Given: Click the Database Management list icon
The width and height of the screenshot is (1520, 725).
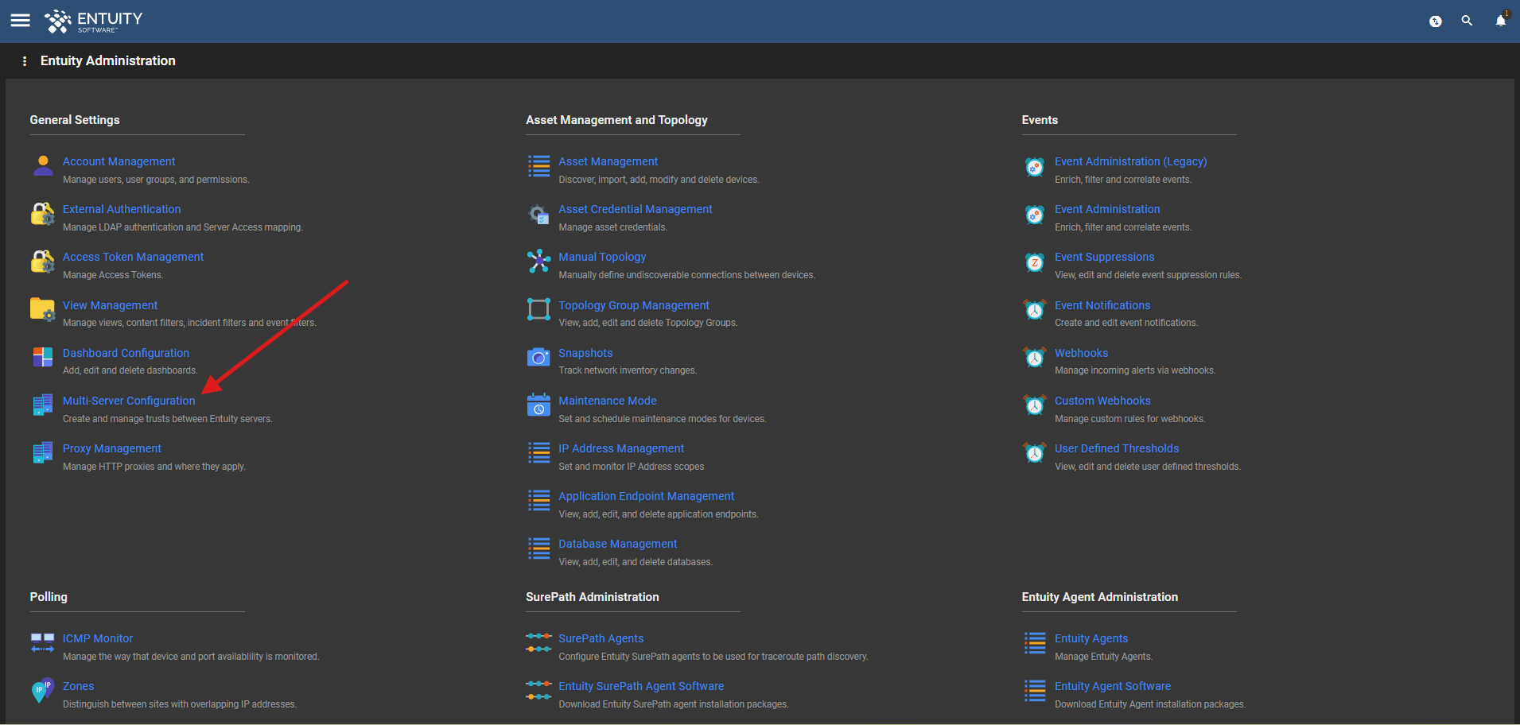Looking at the screenshot, I should [539, 549].
